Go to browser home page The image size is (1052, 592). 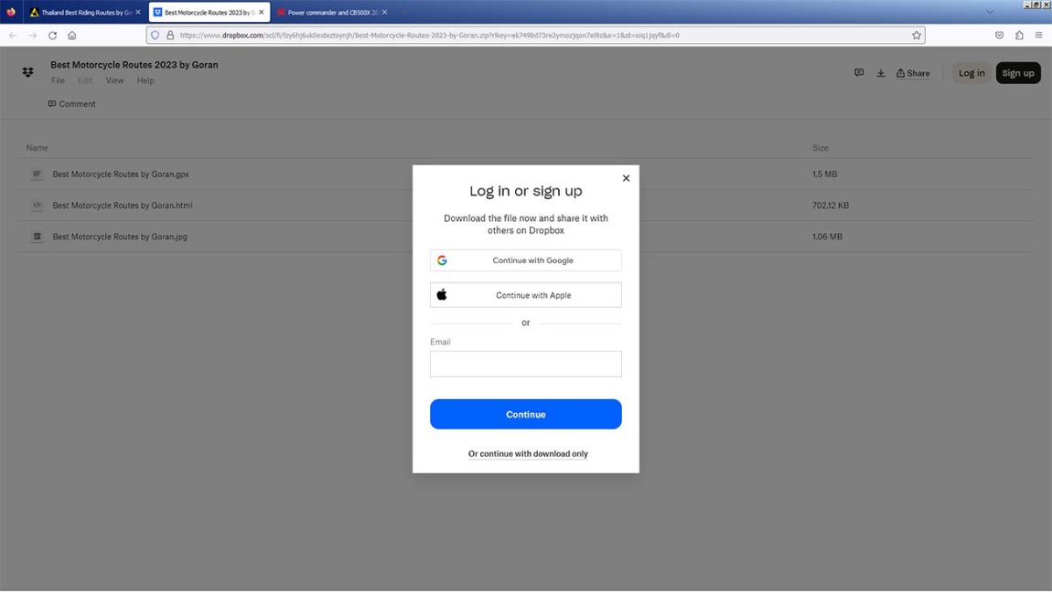(x=72, y=36)
